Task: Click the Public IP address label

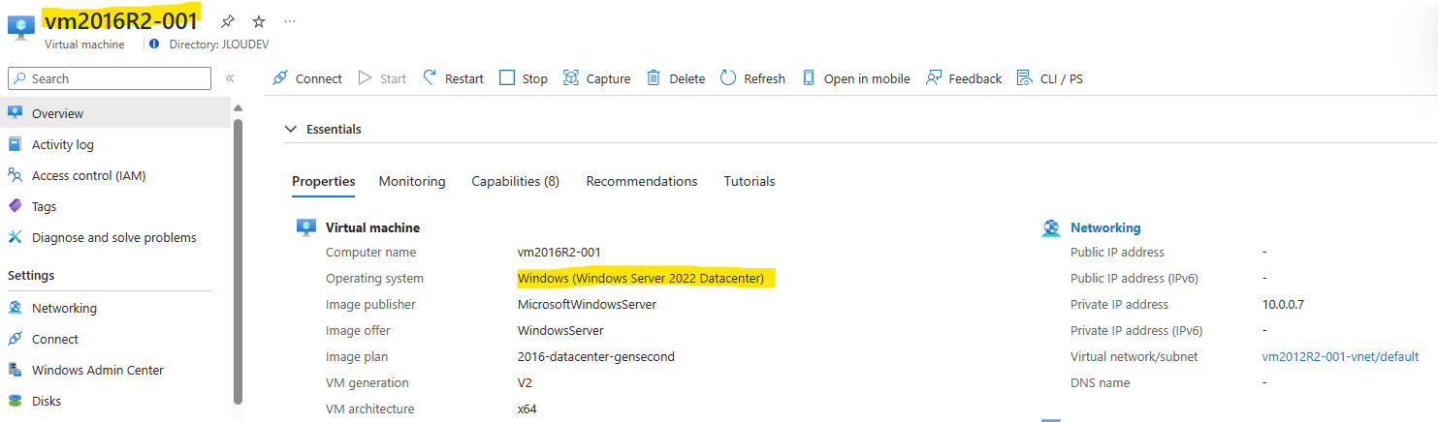Action: click(x=1117, y=252)
